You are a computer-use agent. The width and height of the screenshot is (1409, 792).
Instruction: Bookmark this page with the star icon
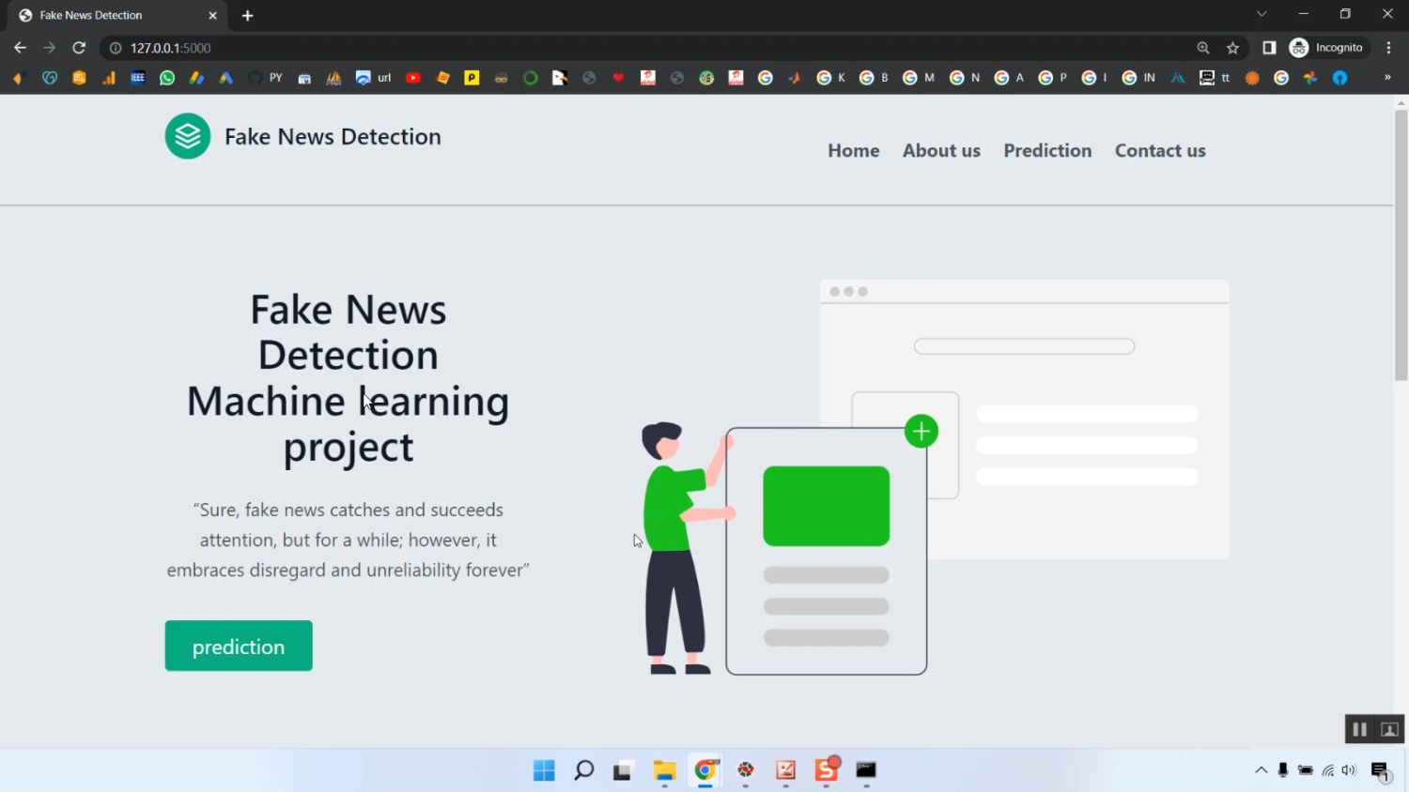coord(1232,48)
